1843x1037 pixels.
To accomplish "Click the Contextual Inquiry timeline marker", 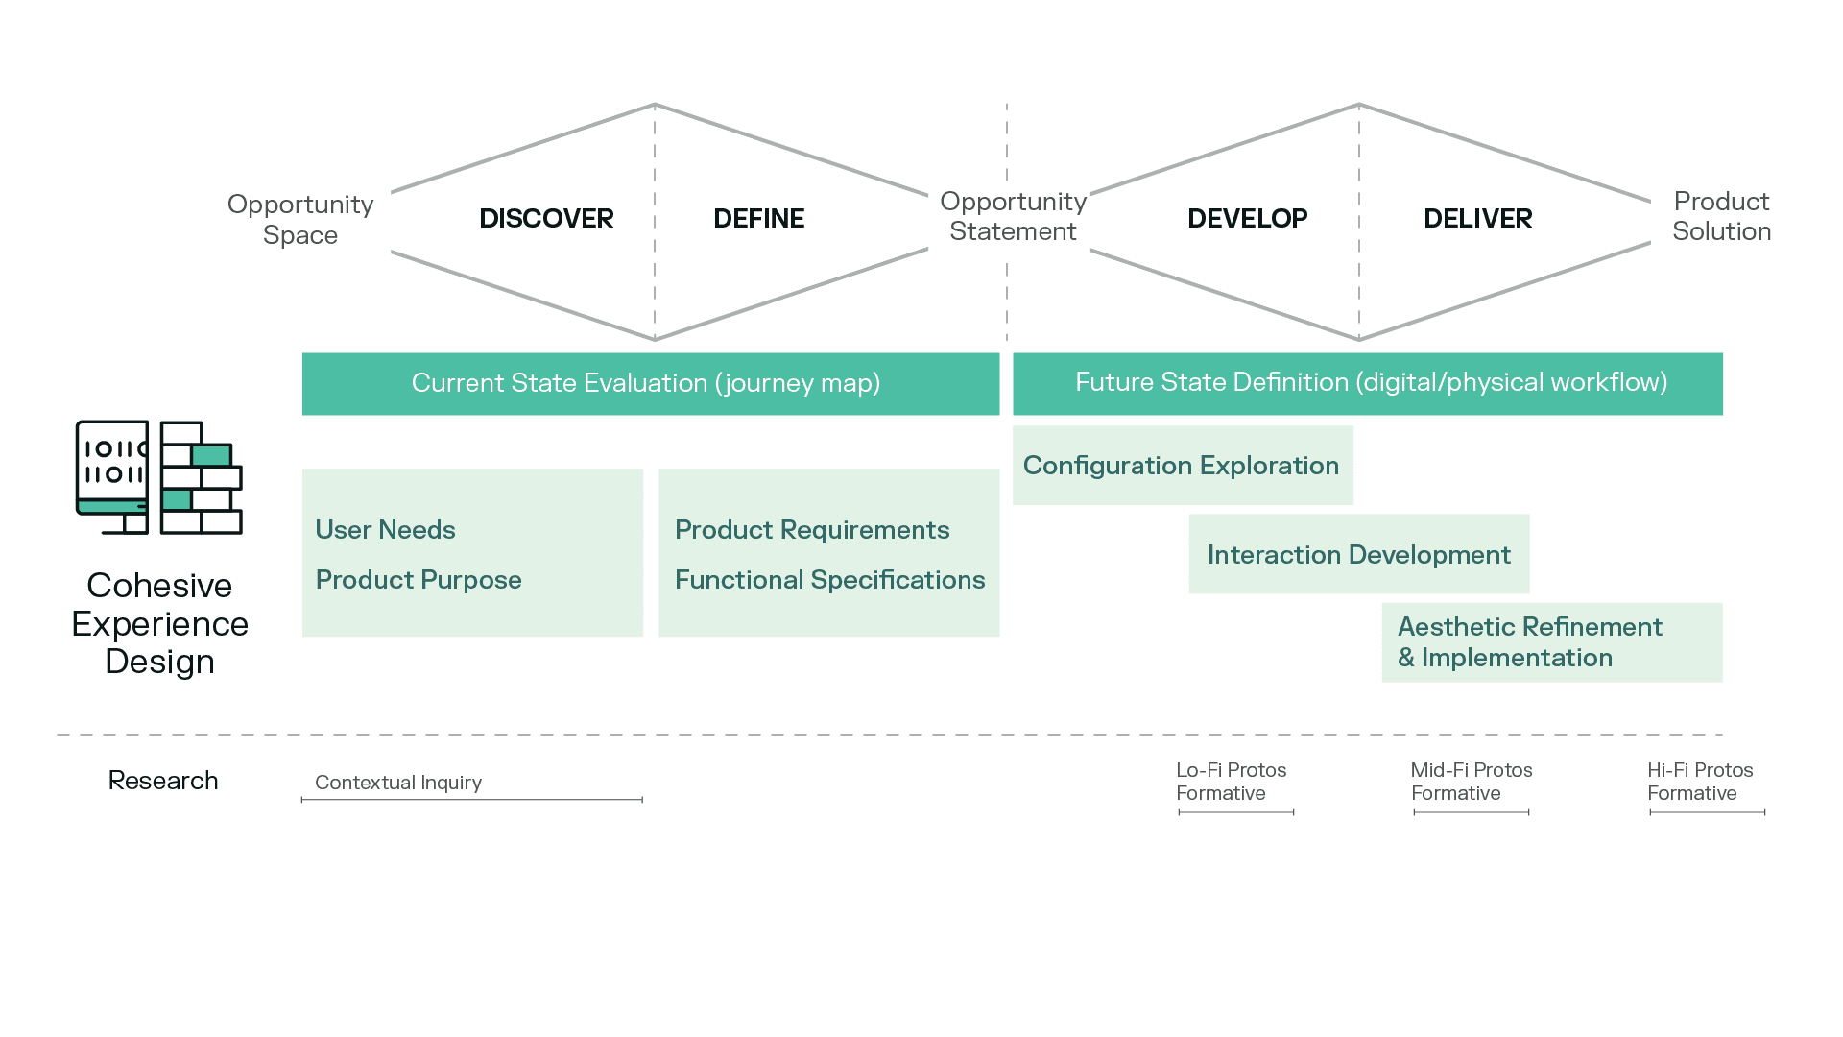I will 398,783.
